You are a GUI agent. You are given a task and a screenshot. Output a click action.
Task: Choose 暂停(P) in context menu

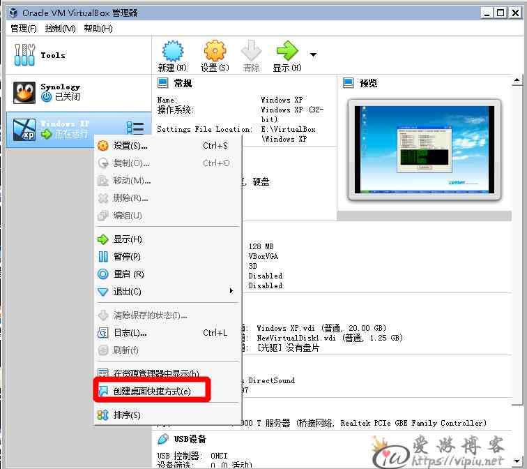point(168,257)
